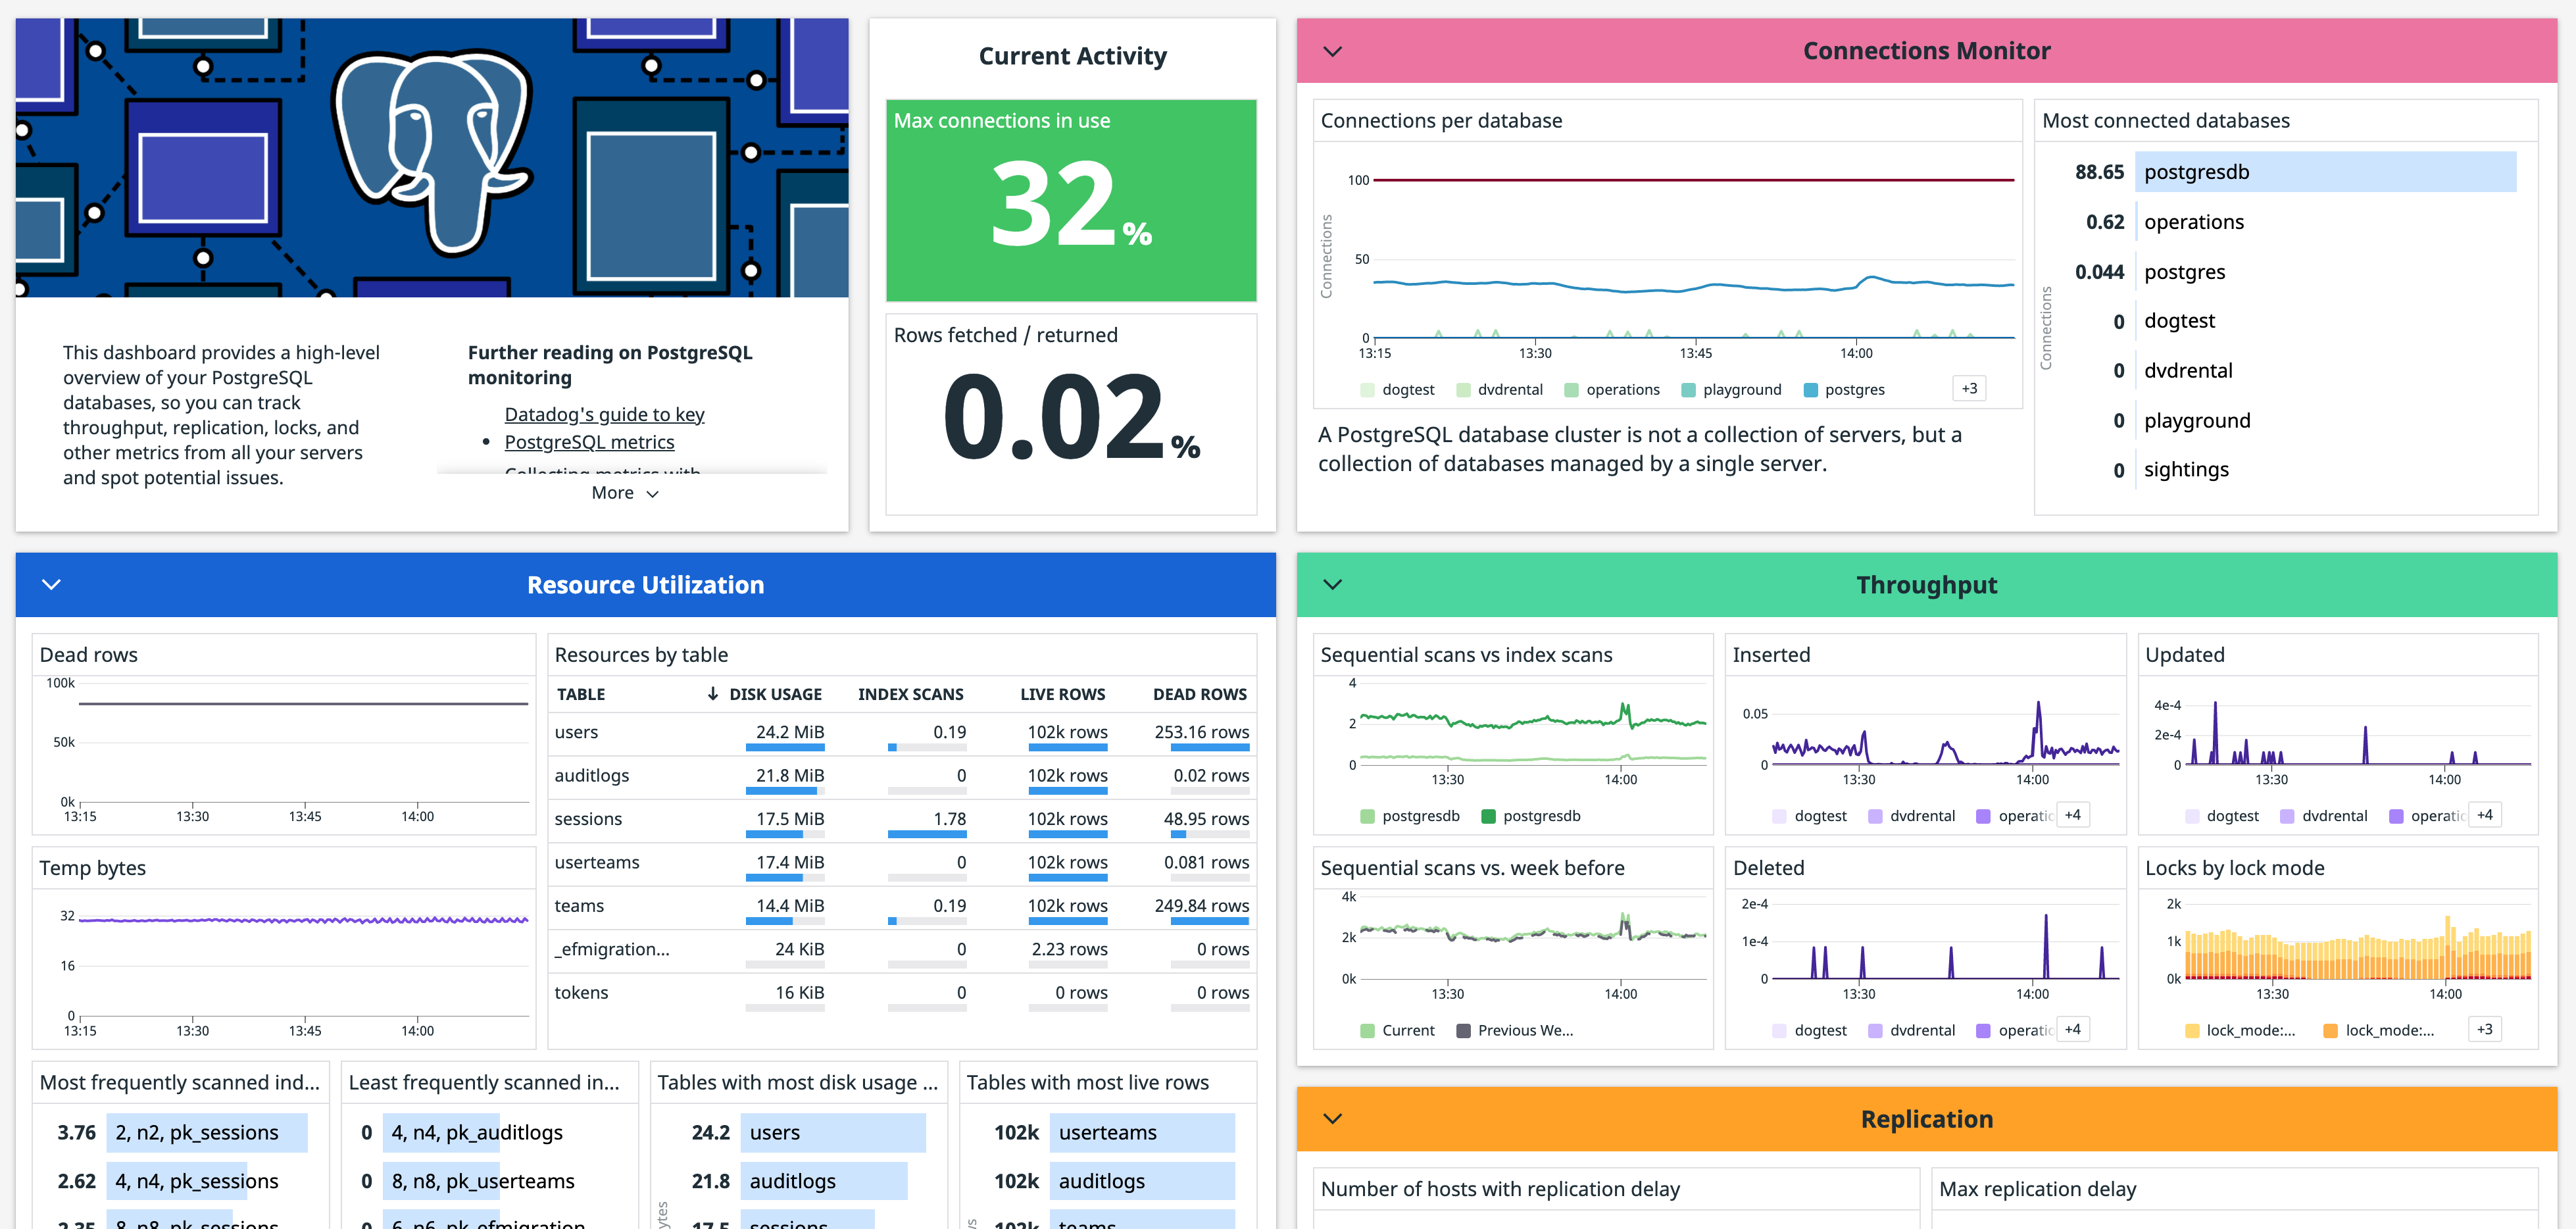The image size is (2576, 1229).
Task: Collapse the Connections Monitor section chevron
Action: click(1332, 51)
